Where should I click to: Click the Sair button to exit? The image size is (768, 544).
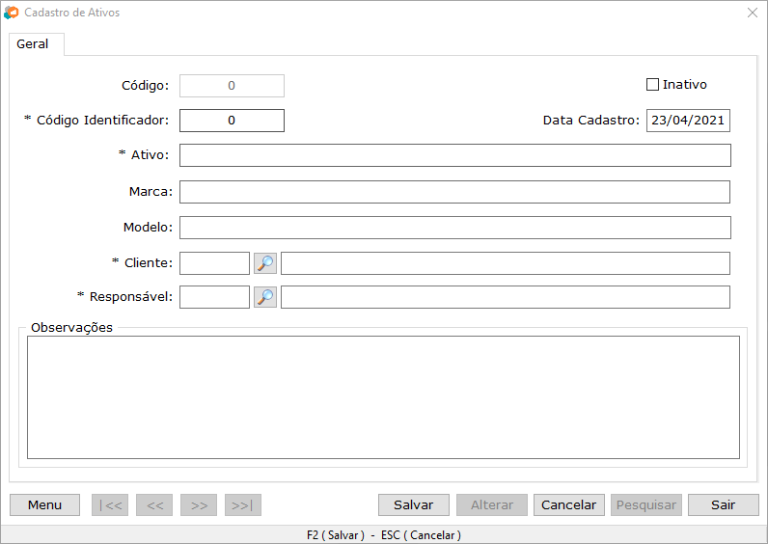click(723, 505)
